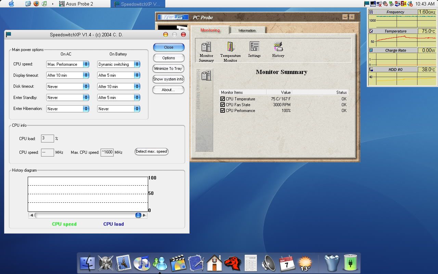Open iTunes from the dock
The height and width of the screenshot is (274, 438).
(142, 263)
